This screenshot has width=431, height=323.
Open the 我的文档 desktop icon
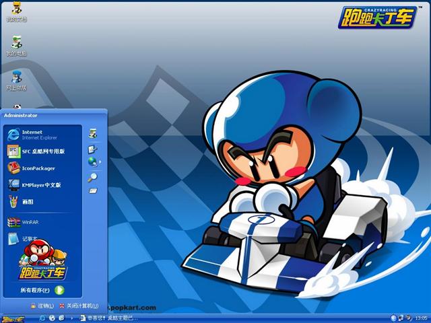coord(16,11)
